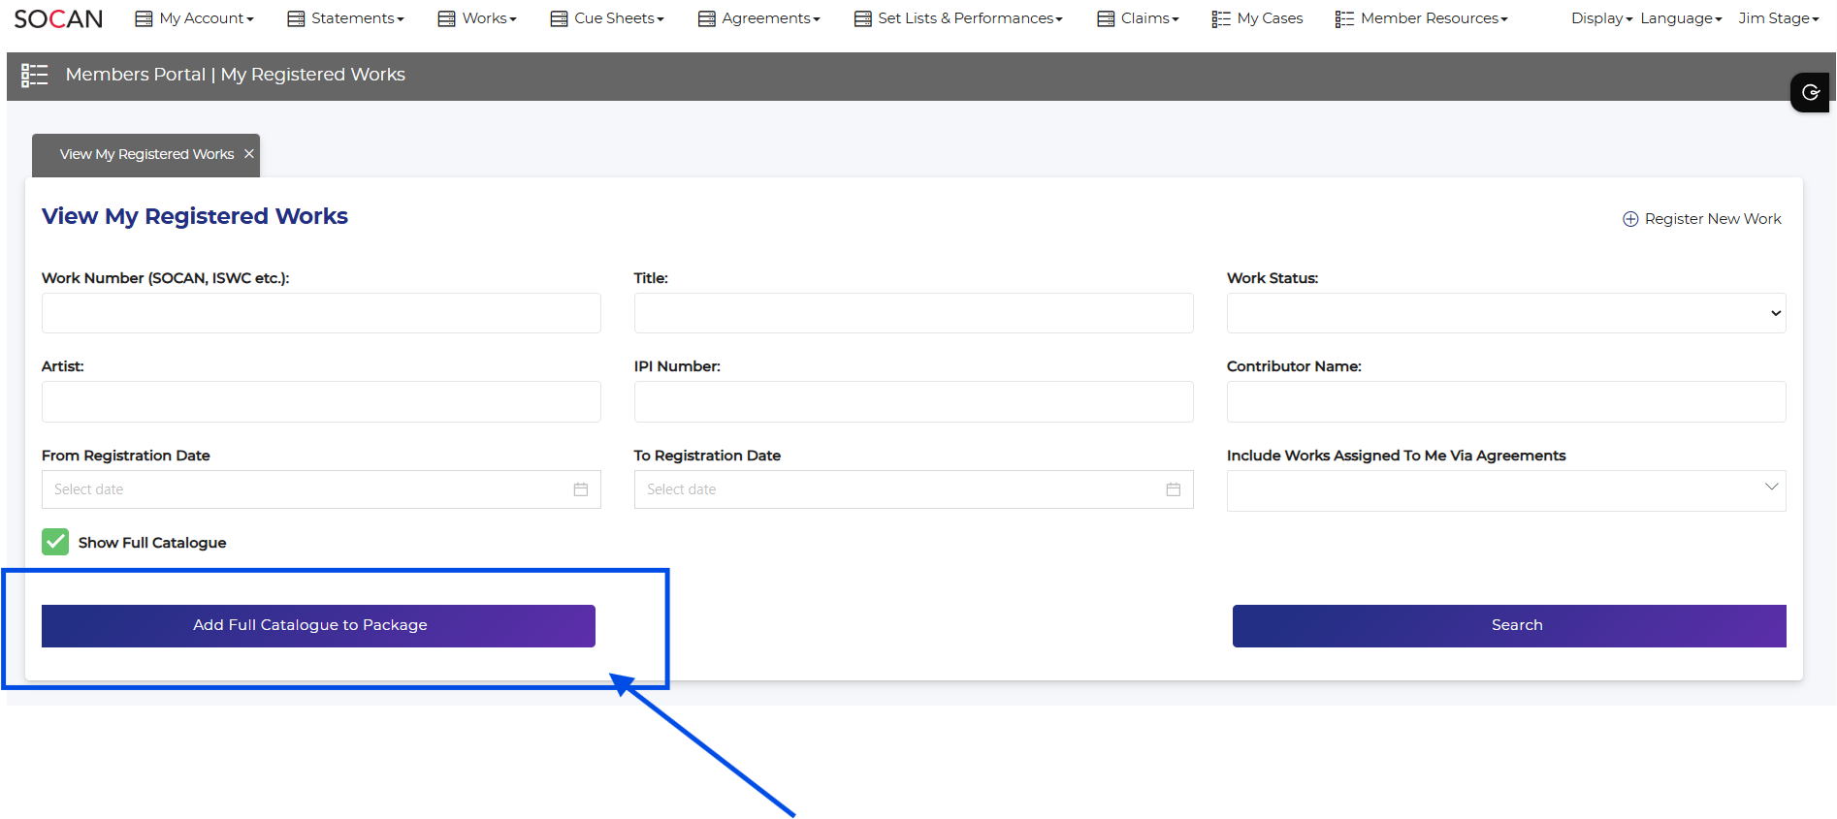Open the From Registration Date calendar icon
This screenshot has height=819, width=1837.
[580, 489]
